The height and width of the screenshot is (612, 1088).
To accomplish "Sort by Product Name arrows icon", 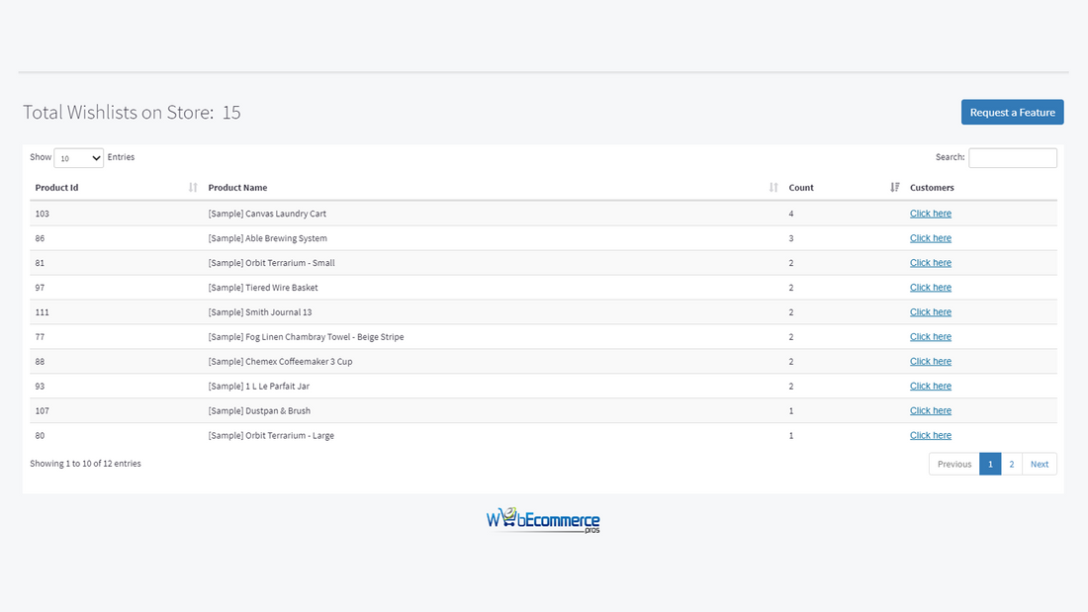I will pyautogui.click(x=773, y=187).
